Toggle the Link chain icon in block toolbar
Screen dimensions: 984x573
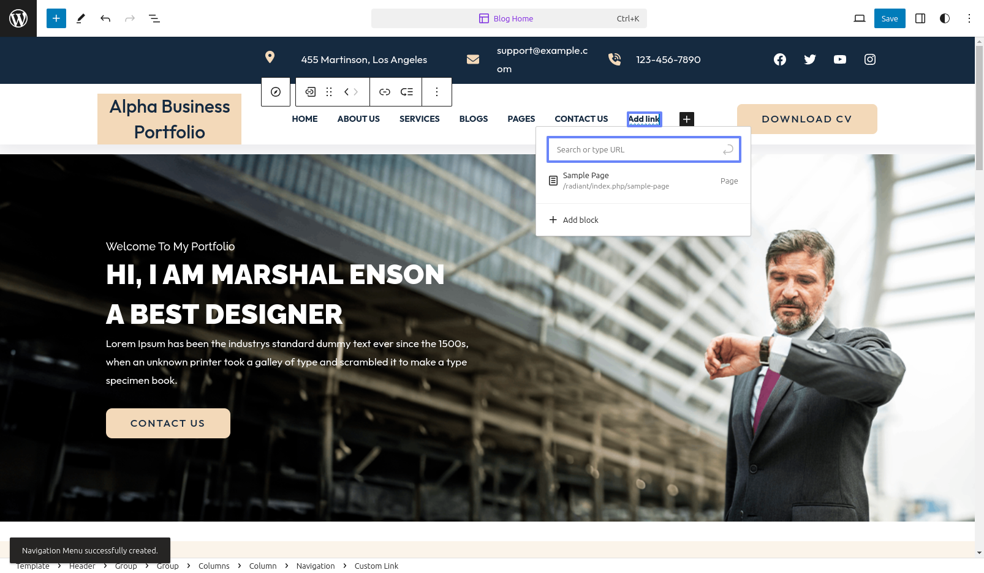[385, 92]
